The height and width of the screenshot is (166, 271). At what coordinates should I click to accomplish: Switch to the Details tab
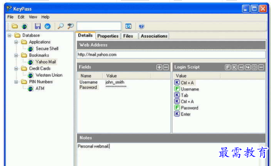tap(85, 36)
